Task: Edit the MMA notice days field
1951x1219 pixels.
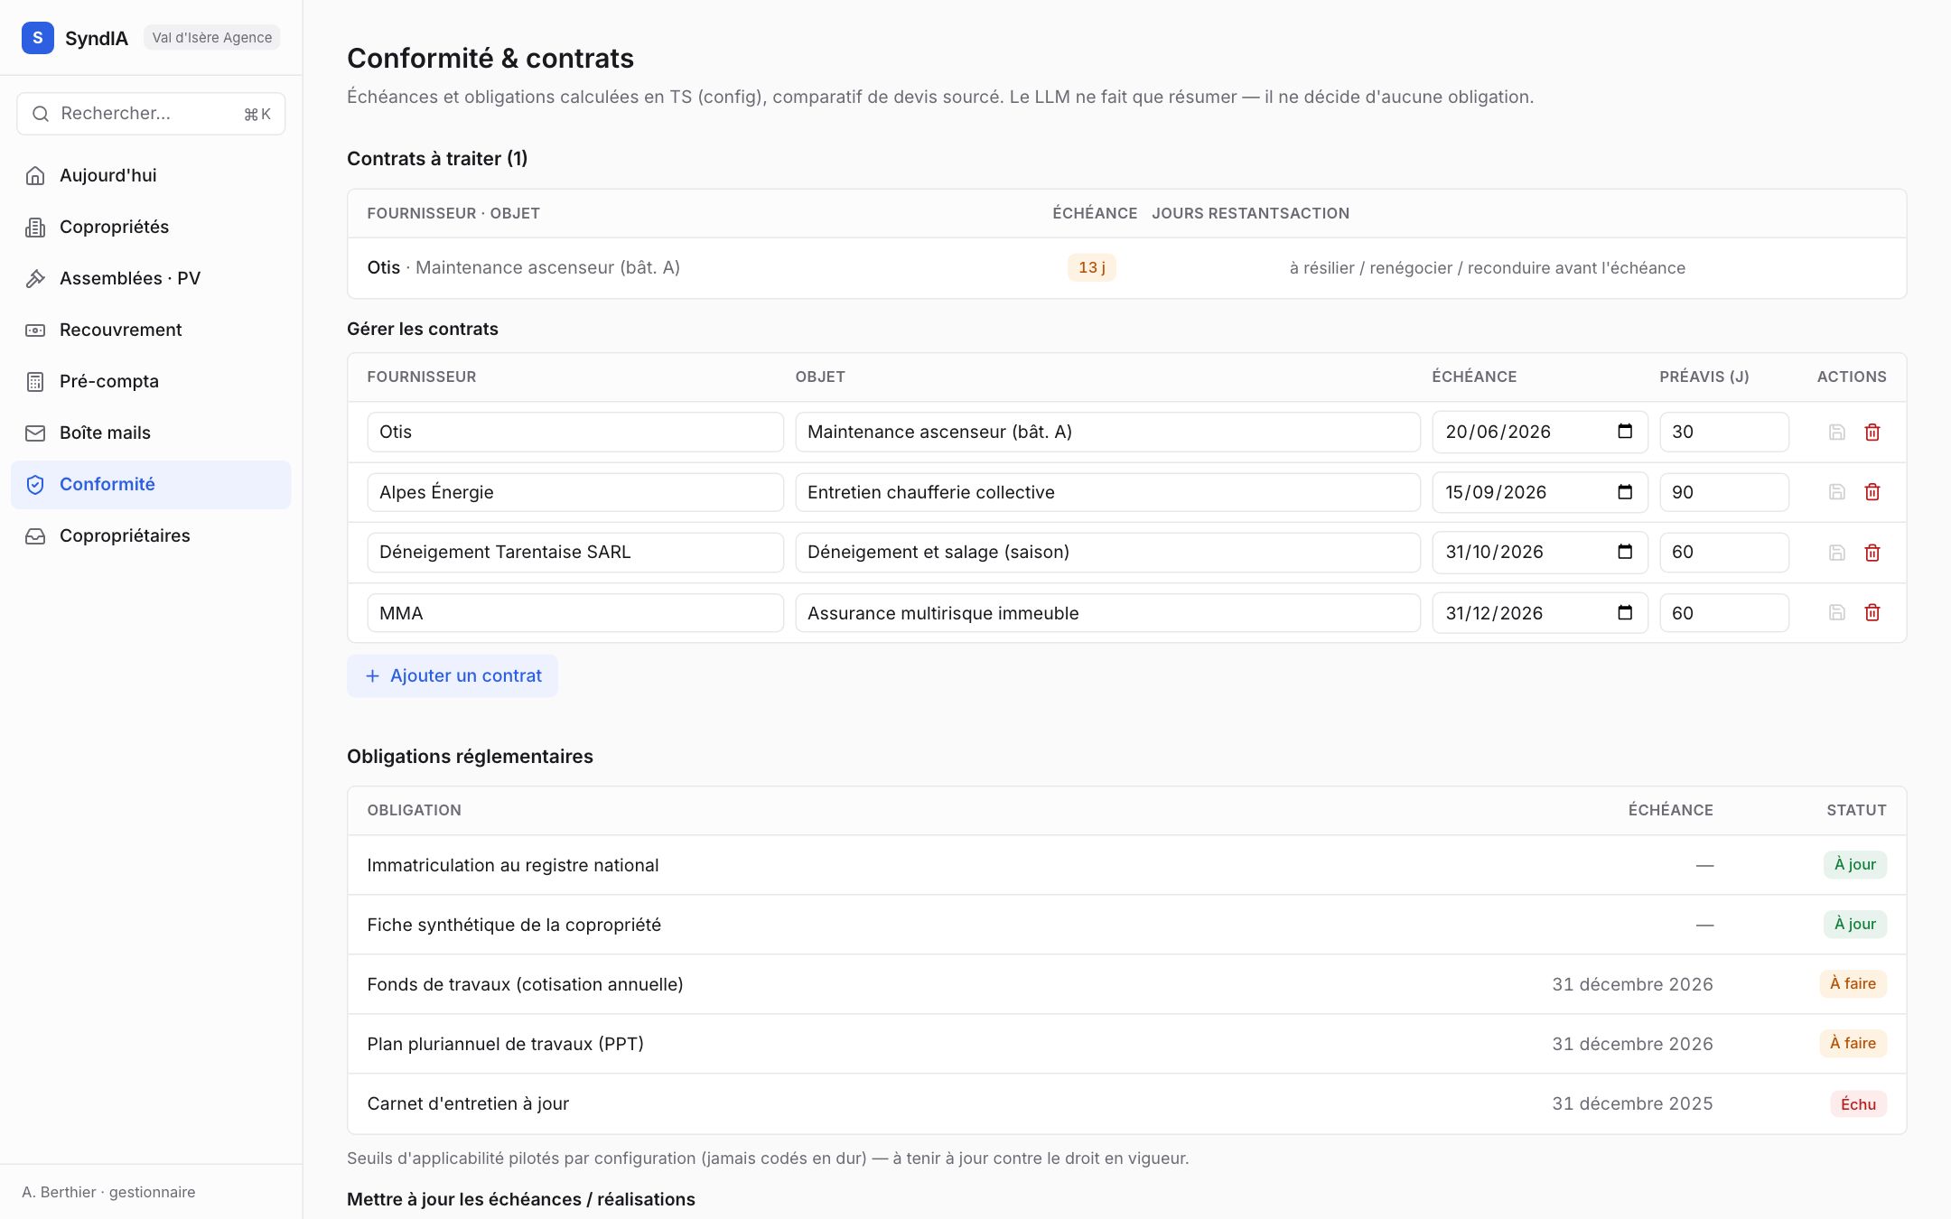Action: click(1724, 612)
